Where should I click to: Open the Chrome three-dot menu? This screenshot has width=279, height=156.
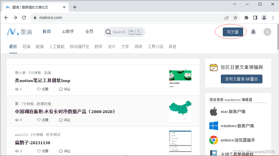[x=273, y=18]
